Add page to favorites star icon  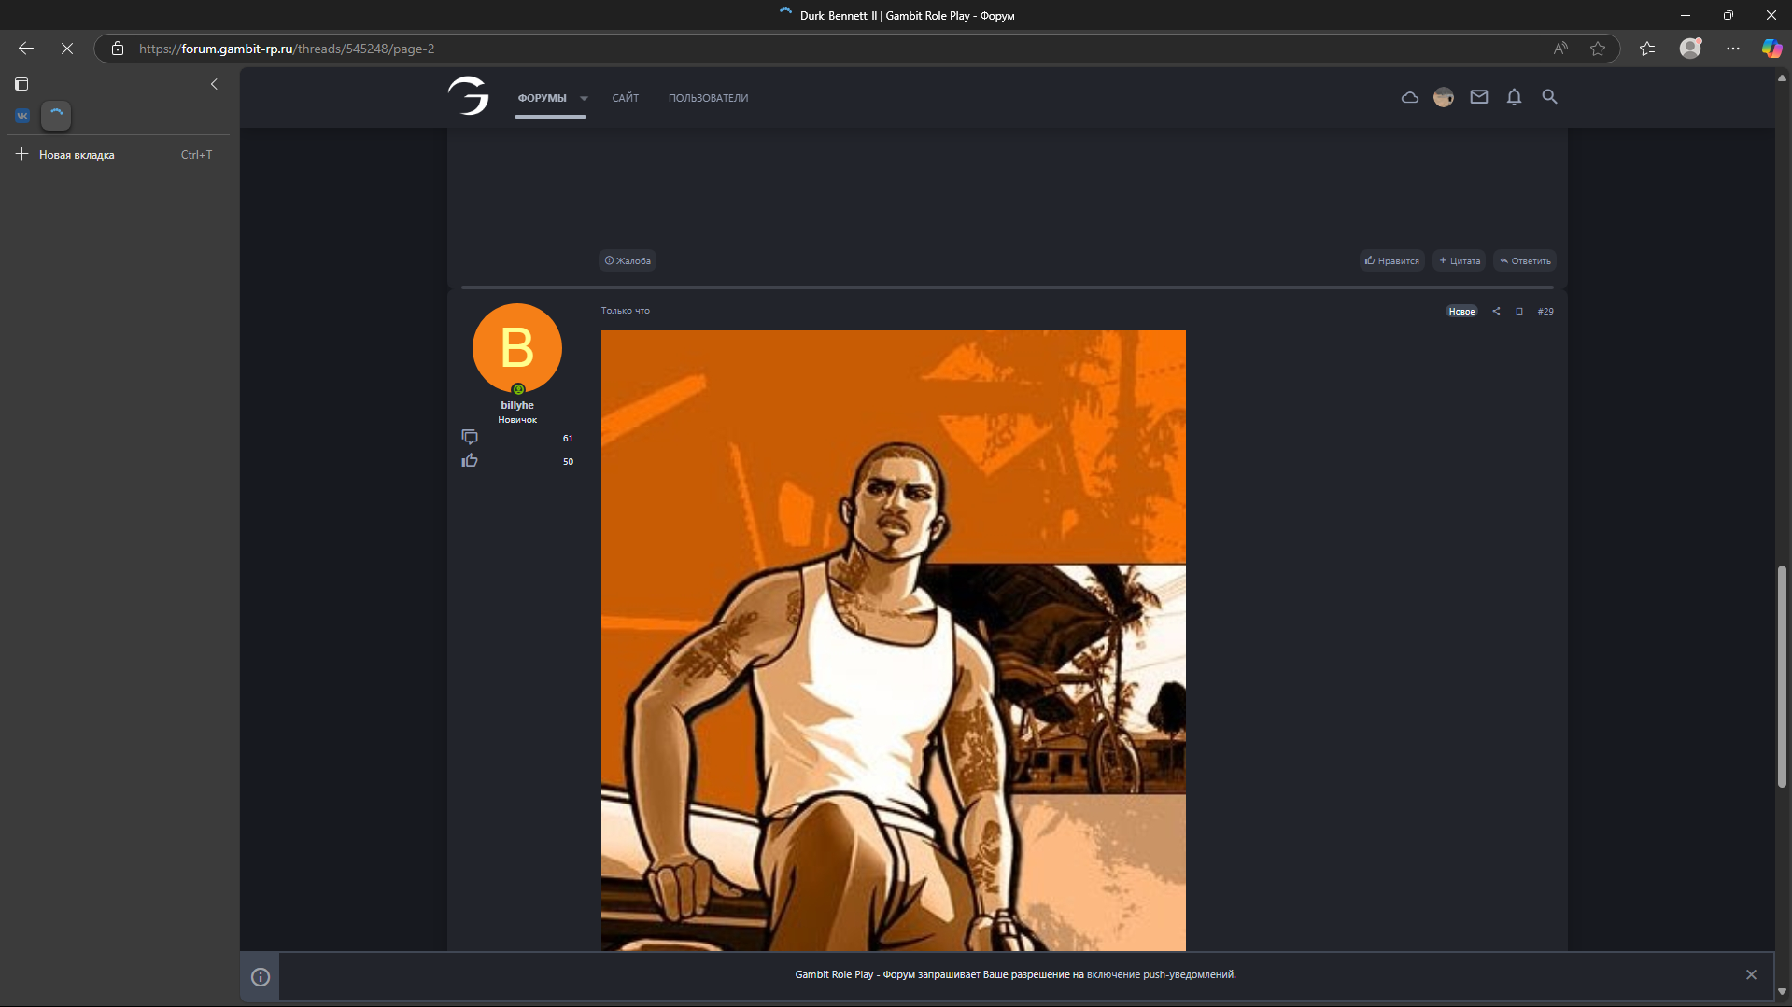(1598, 49)
